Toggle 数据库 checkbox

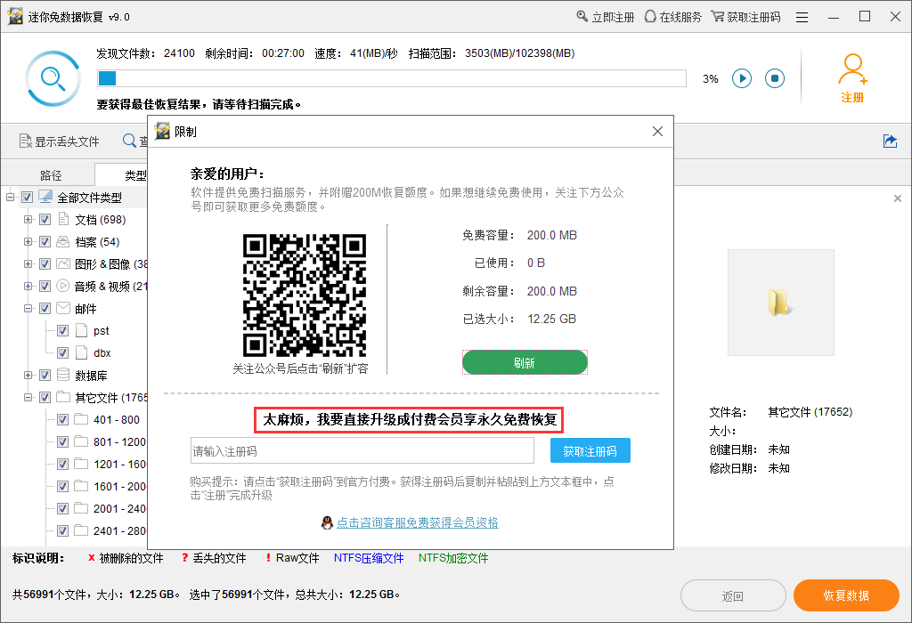(45, 375)
